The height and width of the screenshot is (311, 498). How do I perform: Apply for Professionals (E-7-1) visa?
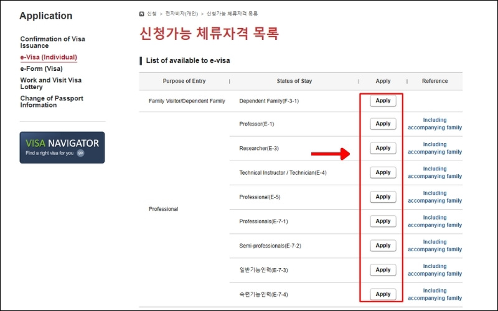(383, 221)
